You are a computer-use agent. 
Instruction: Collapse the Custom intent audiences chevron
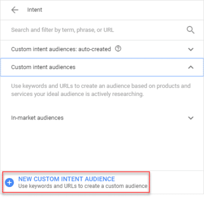(x=191, y=67)
